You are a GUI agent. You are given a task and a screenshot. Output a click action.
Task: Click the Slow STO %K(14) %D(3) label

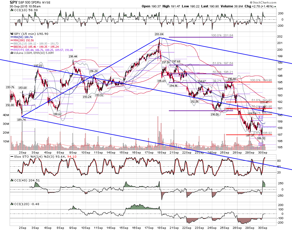(35, 157)
